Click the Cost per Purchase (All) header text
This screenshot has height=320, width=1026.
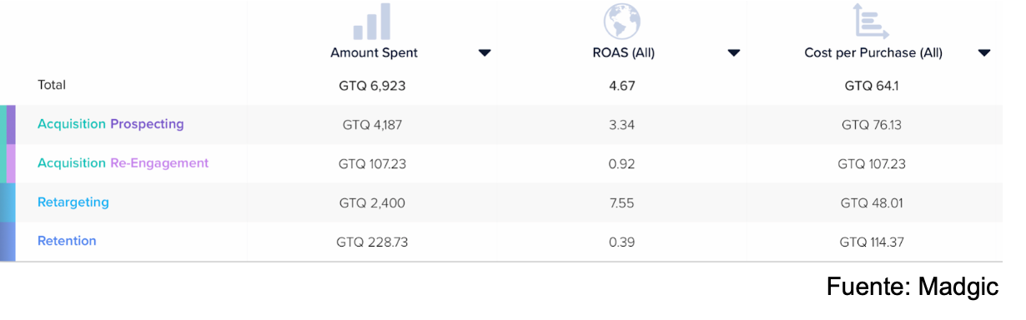tap(873, 52)
